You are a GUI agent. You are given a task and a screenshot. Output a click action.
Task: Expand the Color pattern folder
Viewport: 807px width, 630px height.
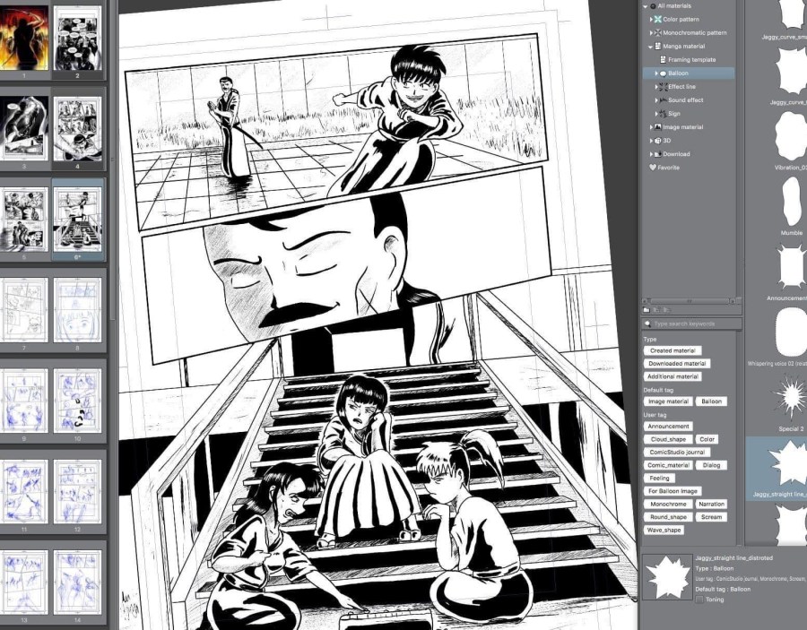[x=651, y=20]
